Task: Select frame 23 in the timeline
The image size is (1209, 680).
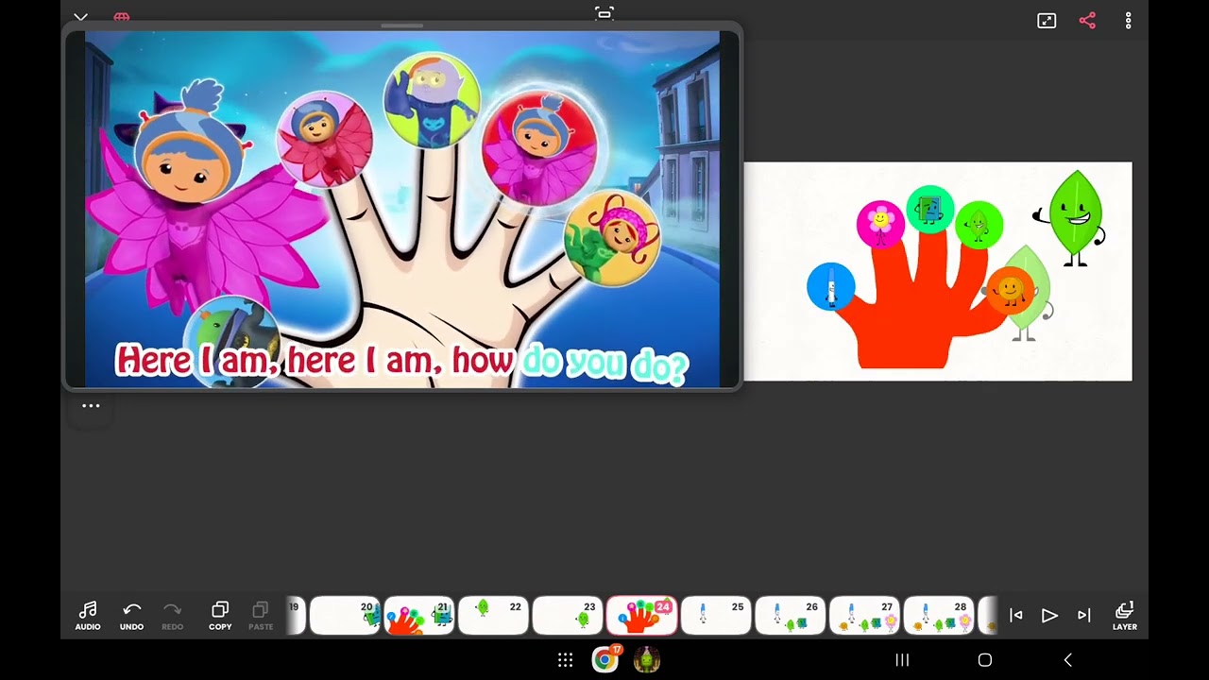Action: (x=568, y=616)
